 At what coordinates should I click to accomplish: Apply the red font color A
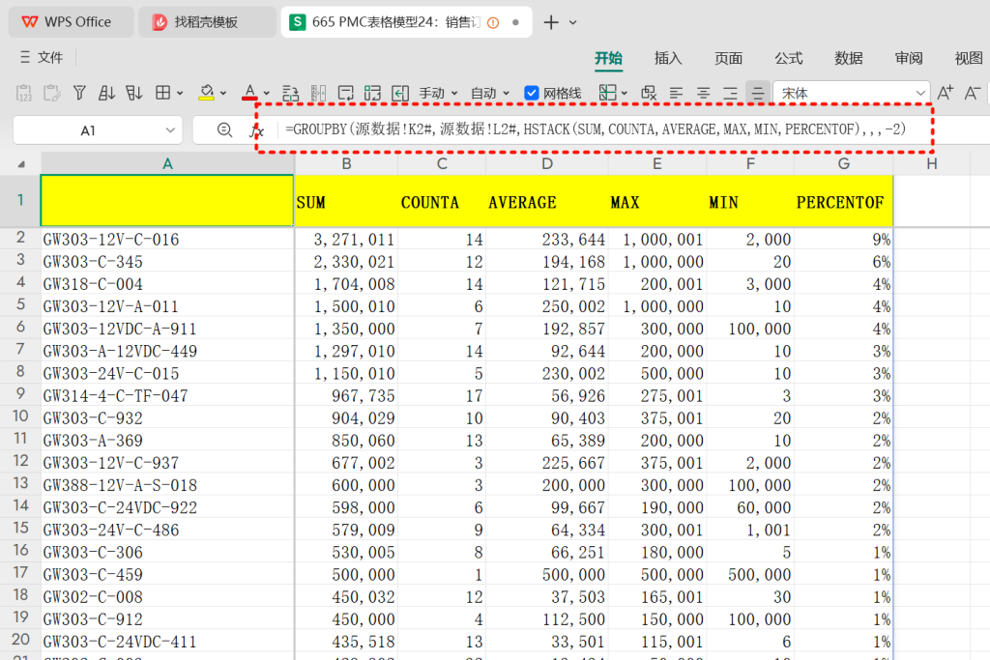click(x=250, y=93)
